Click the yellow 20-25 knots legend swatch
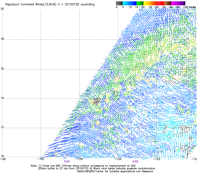 [x=147, y=3]
